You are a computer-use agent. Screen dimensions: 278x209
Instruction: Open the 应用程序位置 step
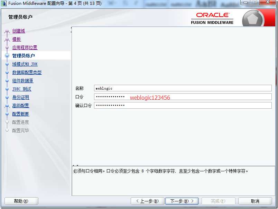[25, 47]
